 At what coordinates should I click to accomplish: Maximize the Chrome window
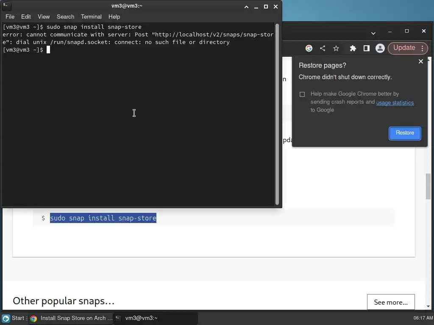pyautogui.click(x=406, y=31)
